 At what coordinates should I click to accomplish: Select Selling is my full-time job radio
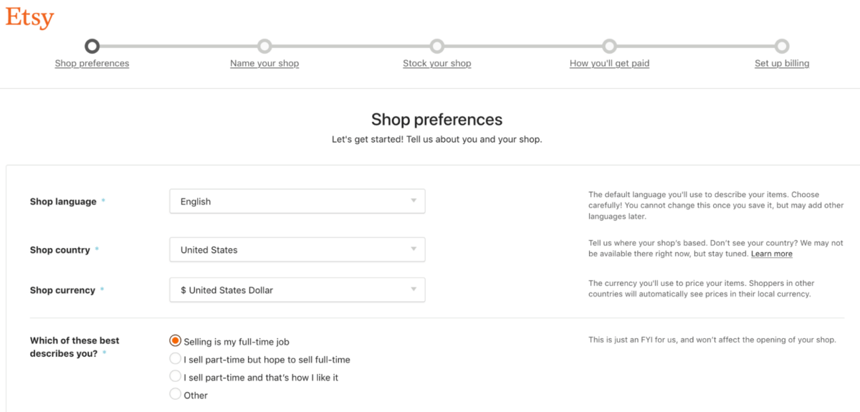point(176,341)
